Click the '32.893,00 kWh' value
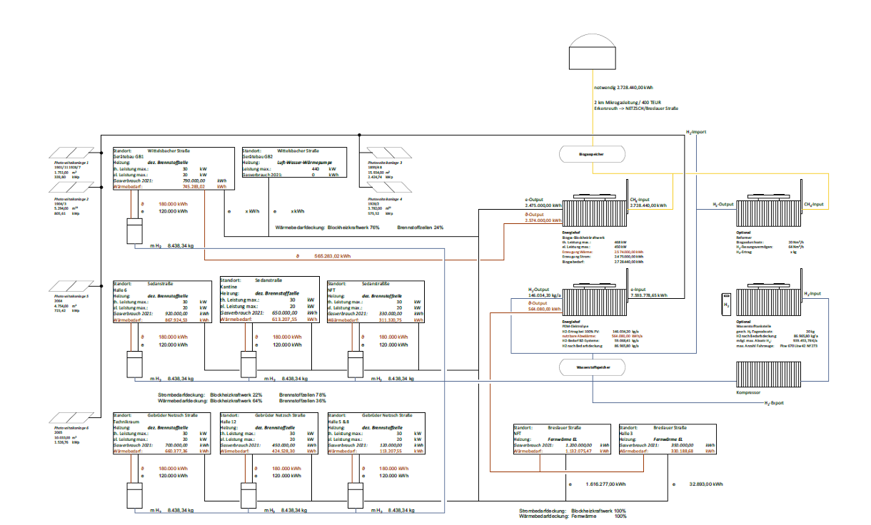 point(705,484)
